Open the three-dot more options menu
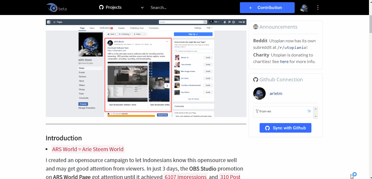Screen dimensions: 372x179 318,8
